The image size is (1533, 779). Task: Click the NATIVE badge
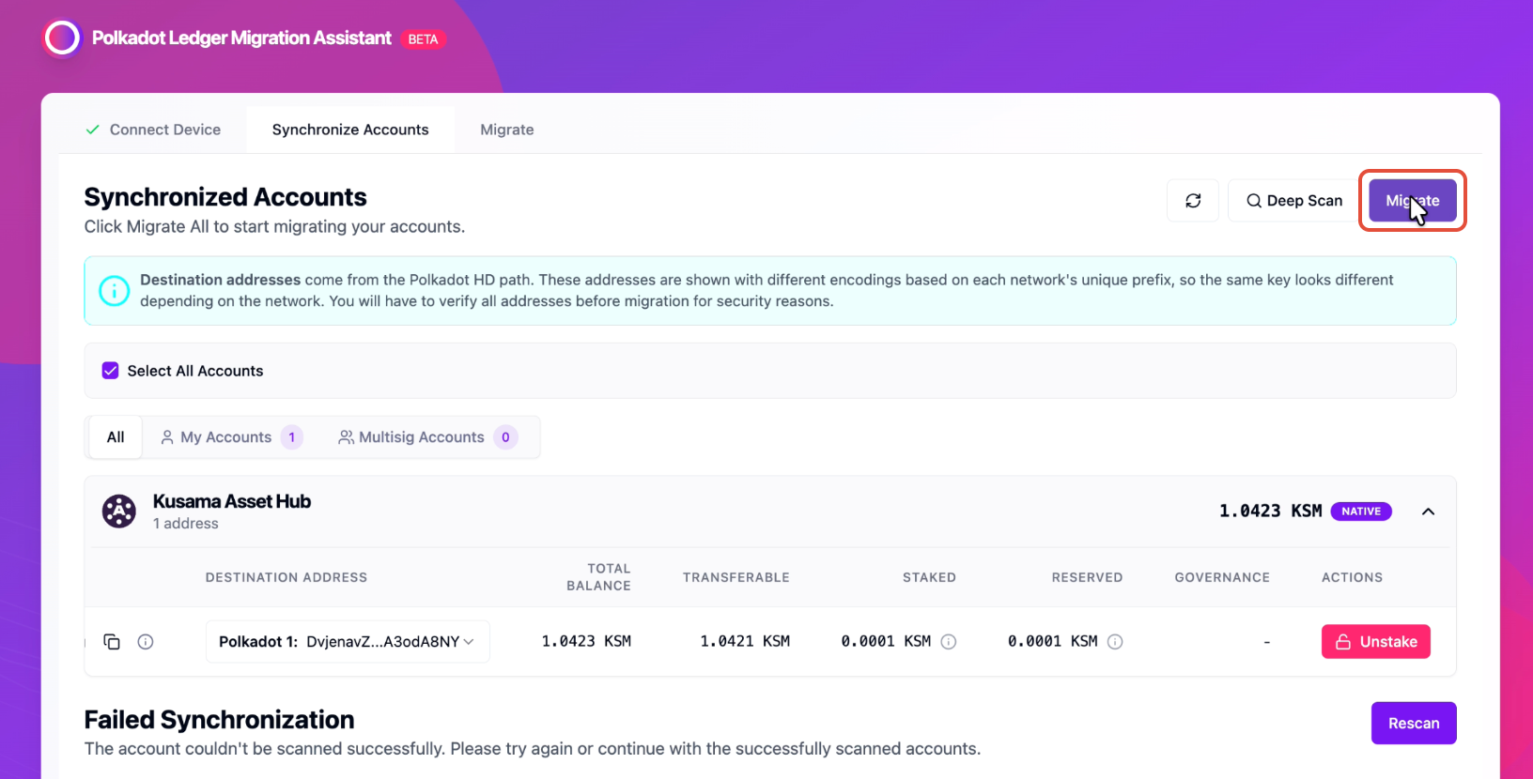tap(1361, 512)
